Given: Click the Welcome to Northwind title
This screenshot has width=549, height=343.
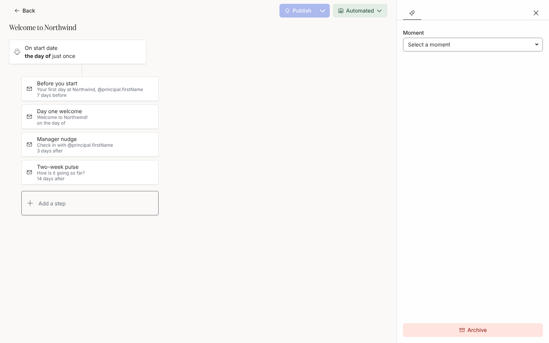Looking at the screenshot, I should coord(43,27).
